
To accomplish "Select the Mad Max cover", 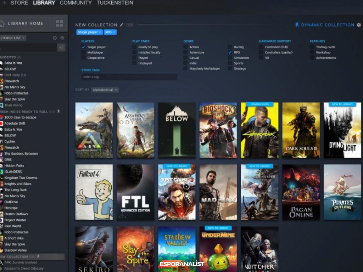I will 218,192.
